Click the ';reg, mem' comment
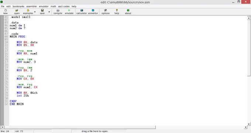 point(24,51)
